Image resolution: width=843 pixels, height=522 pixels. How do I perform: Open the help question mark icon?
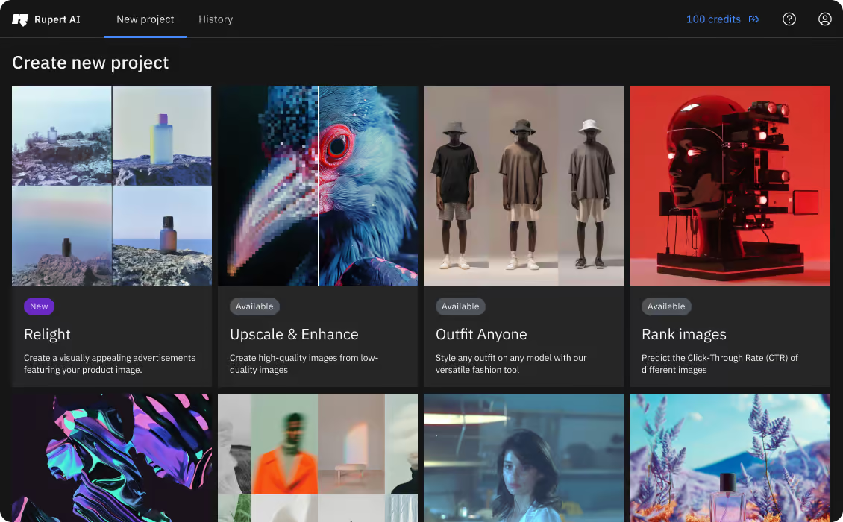pyautogui.click(x=789, y=19)
